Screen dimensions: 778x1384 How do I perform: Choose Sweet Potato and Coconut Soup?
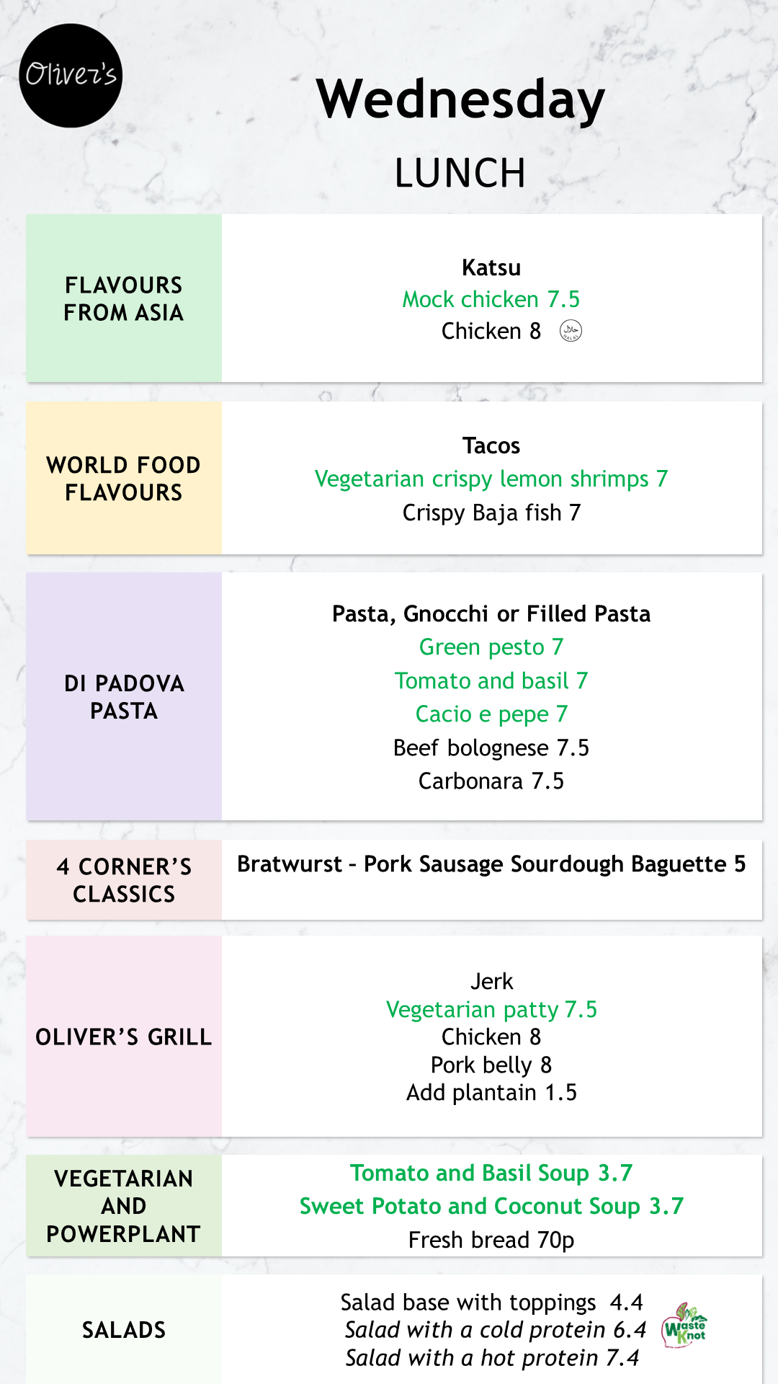click(491, 1206)
